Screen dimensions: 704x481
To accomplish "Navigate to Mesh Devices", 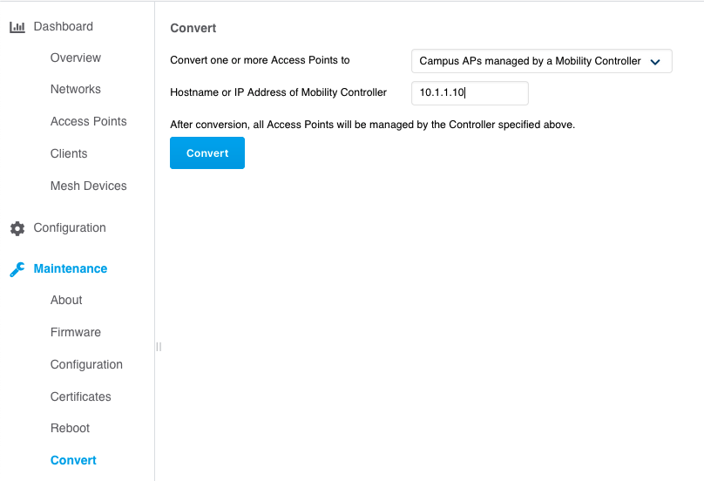I will (89, 186).
